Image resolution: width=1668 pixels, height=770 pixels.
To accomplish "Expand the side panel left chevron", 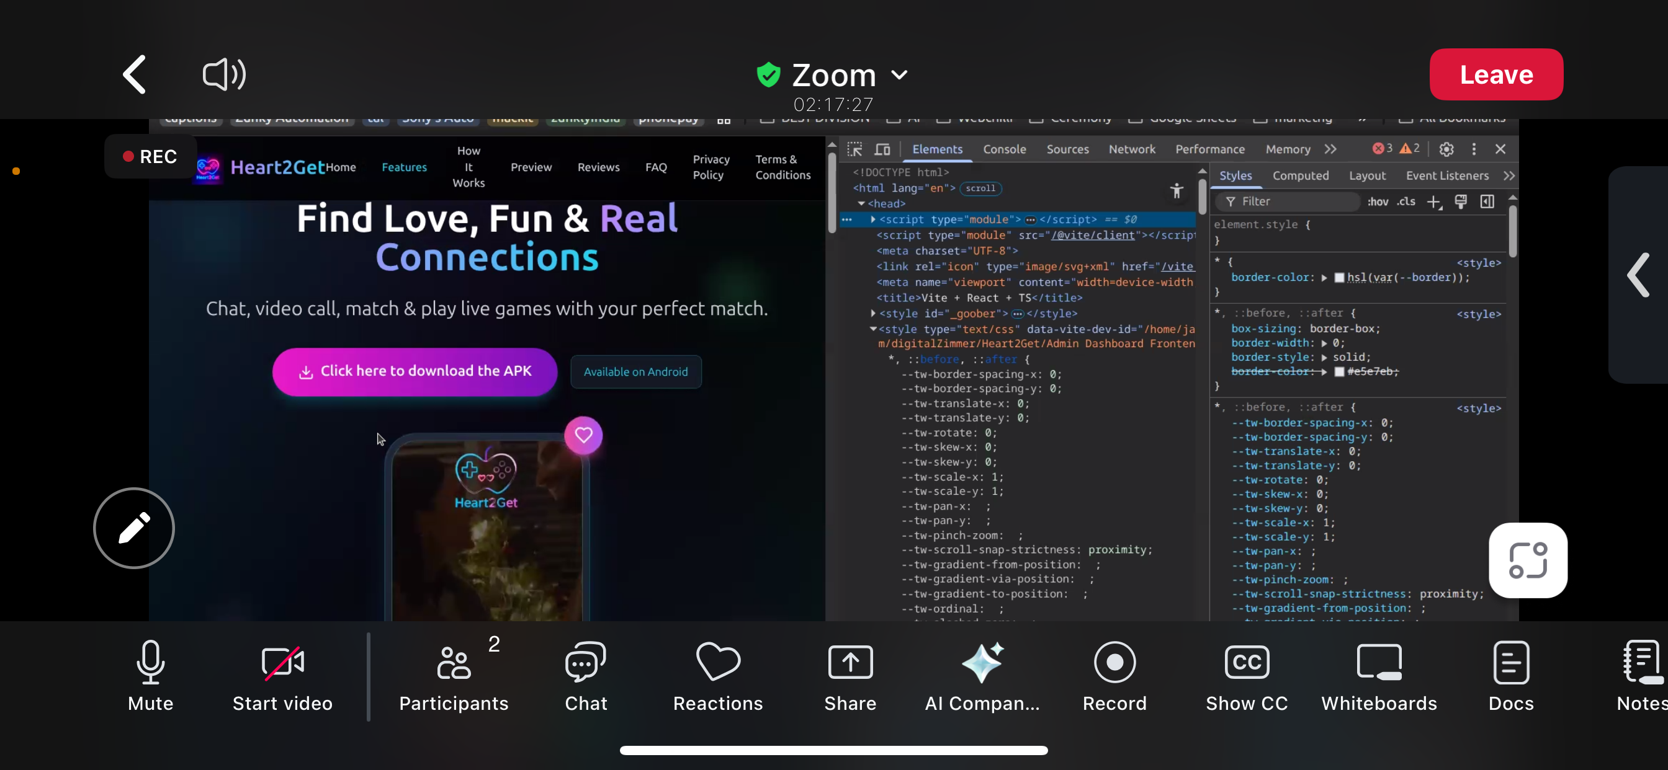I will point(1638,275).
